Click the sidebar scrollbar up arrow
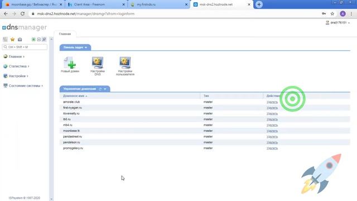 (x=51, y=39)
